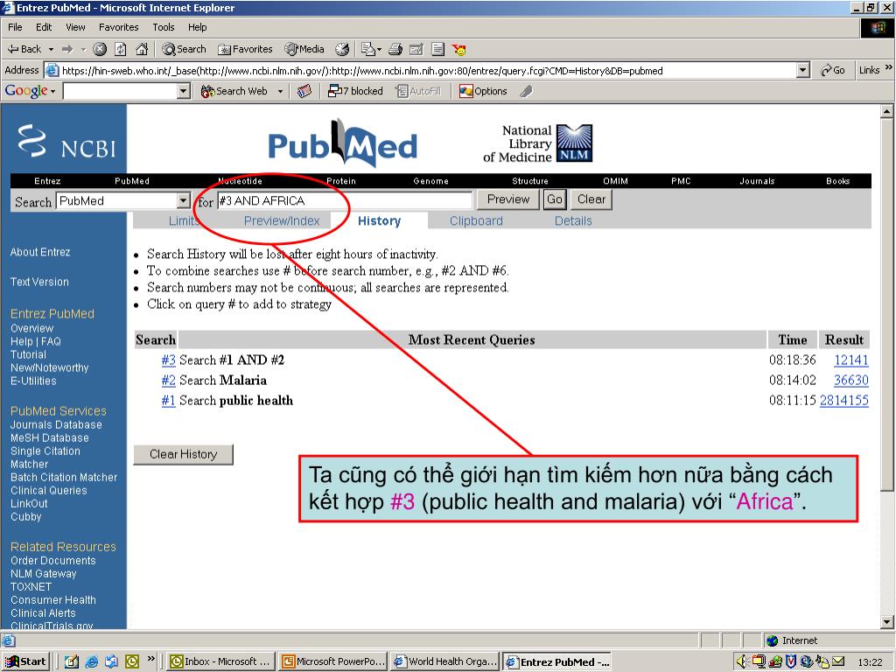The height and width of the screenshot is (672, 896).
Task: Click the Print toolbar icon
Action: 395,49
